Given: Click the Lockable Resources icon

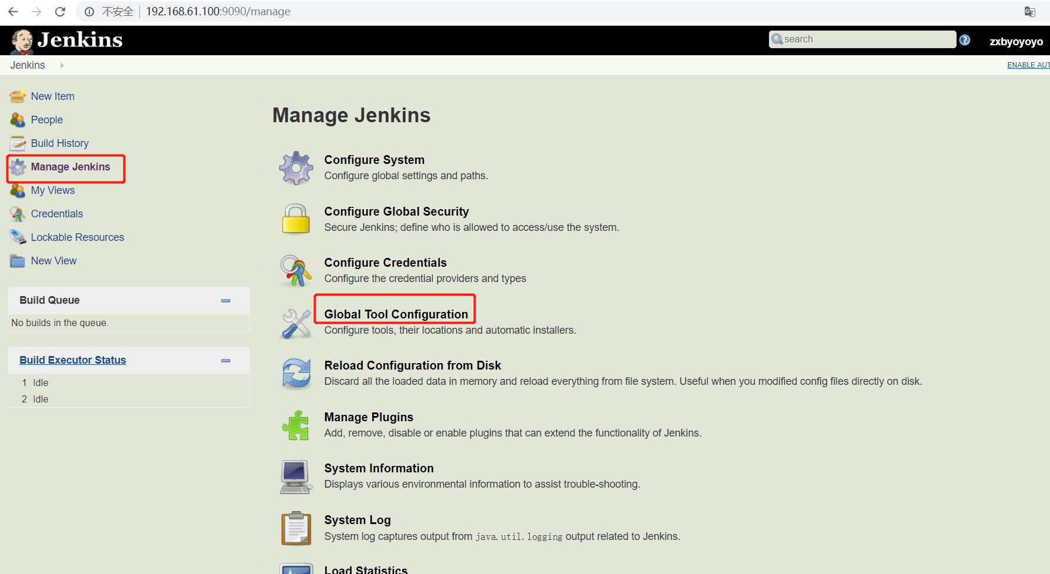Looking at the screenshot, I should [18, 237].
